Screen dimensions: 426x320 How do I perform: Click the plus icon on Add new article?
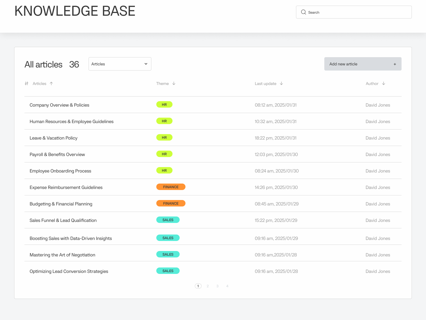click(x=395, y=64)
